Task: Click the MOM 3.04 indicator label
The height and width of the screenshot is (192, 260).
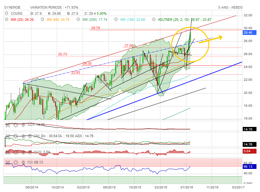Action: 42,152
